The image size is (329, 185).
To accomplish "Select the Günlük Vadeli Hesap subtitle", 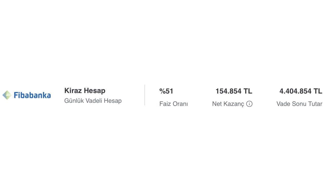I will click(93, 101).
